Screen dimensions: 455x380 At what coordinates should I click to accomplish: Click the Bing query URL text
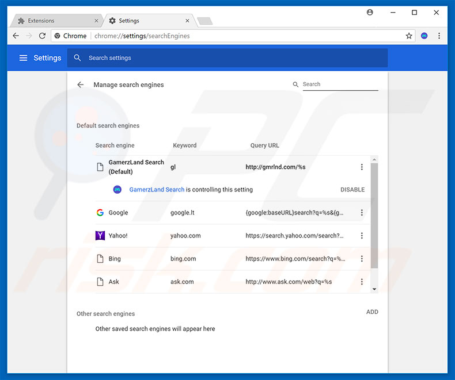[x=295, y=259]
